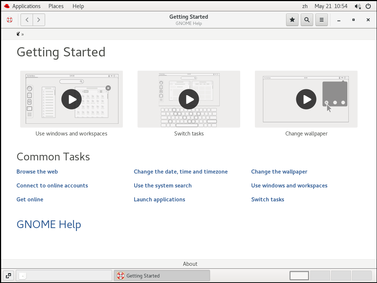This screenshot has height=283, width=377.
Task: Switch to the third workspace
Action: (x=341, y=276)
